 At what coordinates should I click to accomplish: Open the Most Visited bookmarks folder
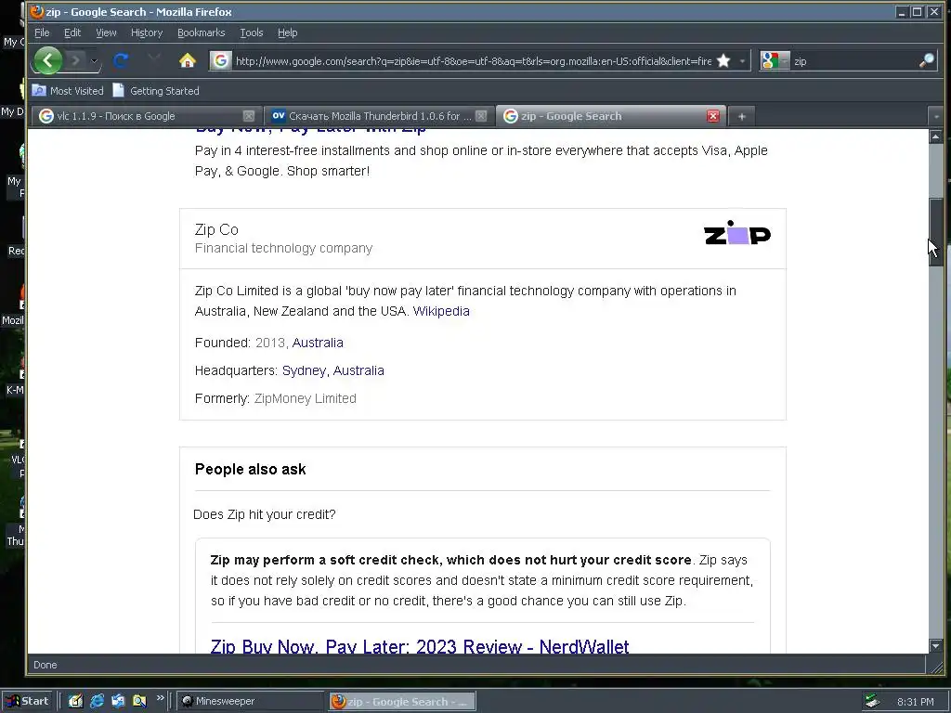[67, 91]
